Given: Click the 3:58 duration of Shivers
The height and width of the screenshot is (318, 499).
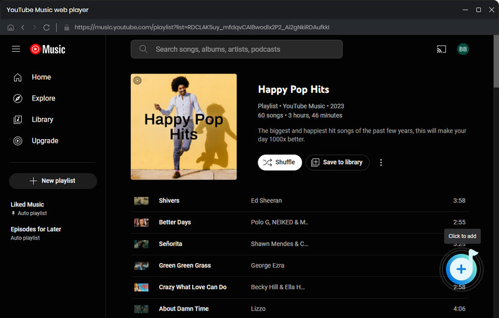Looking at the screenshot, I should point(459,201).
